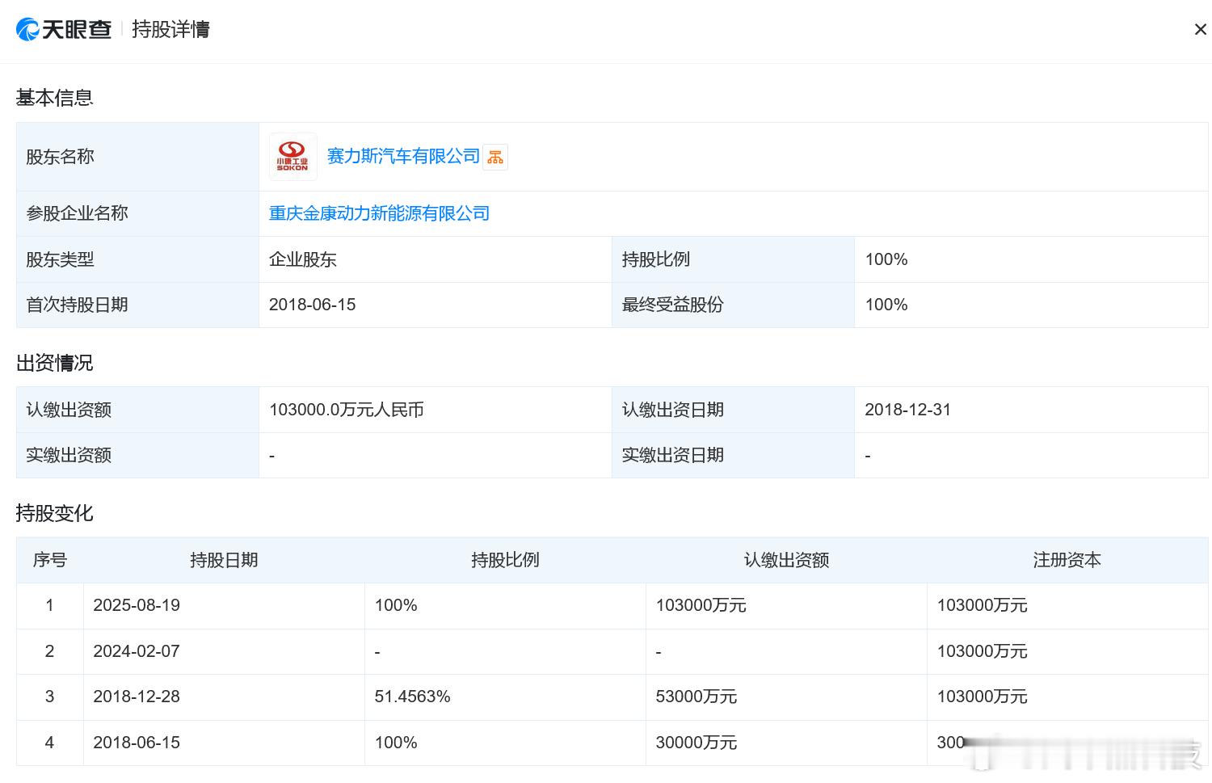Select 103000万元 subscribed amount for 2025-08-19

click(701, 605)
